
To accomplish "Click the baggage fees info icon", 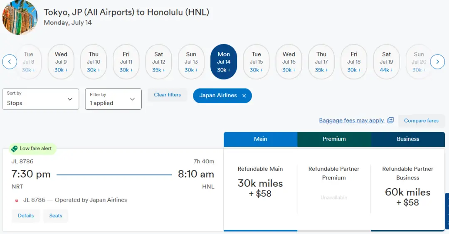I will 390,121.
